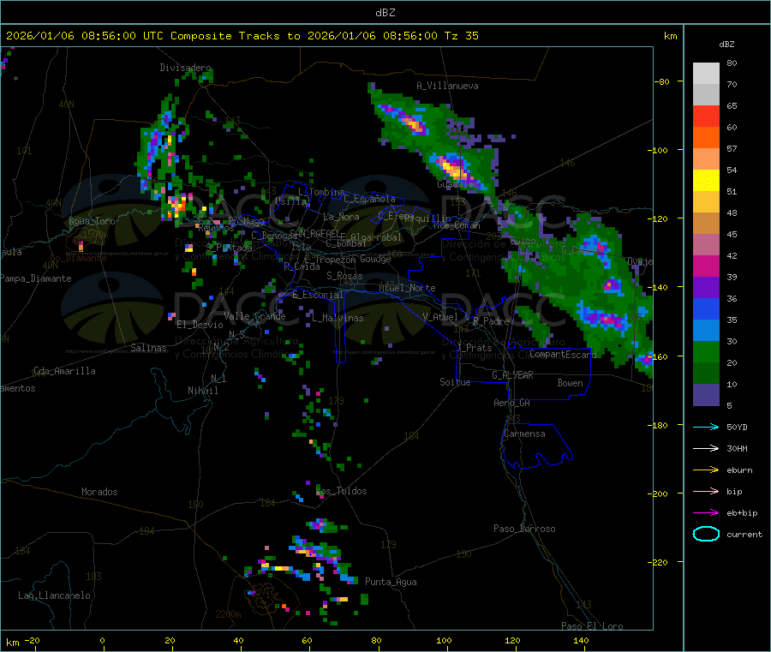
Task: Click the 'V_Atuel' map label
Action: tap(440, 317)
